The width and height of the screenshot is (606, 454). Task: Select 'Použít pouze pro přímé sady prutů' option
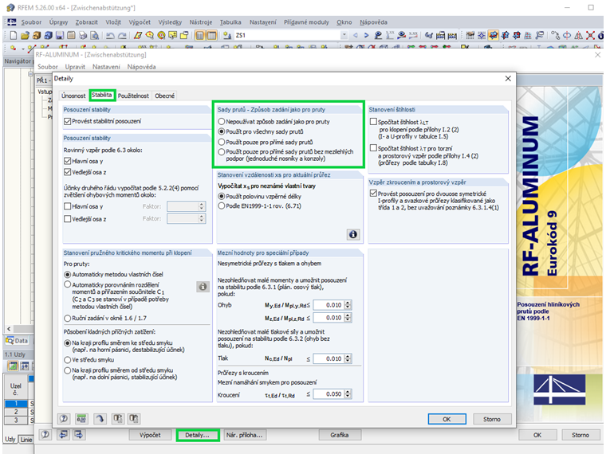222,142
